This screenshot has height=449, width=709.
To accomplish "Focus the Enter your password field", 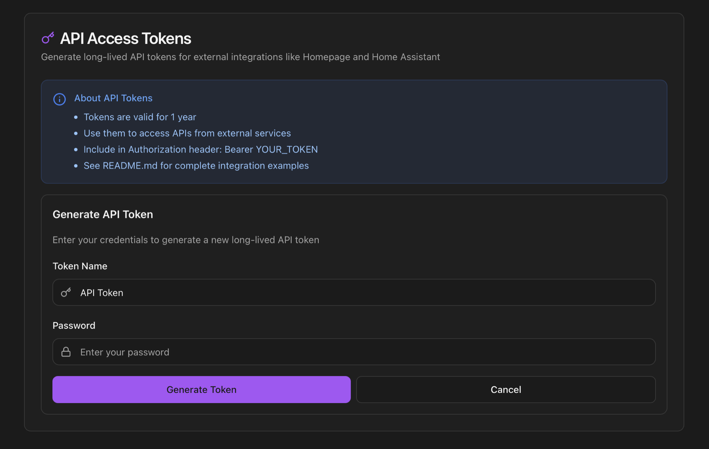I will click(x=354, y=352).
